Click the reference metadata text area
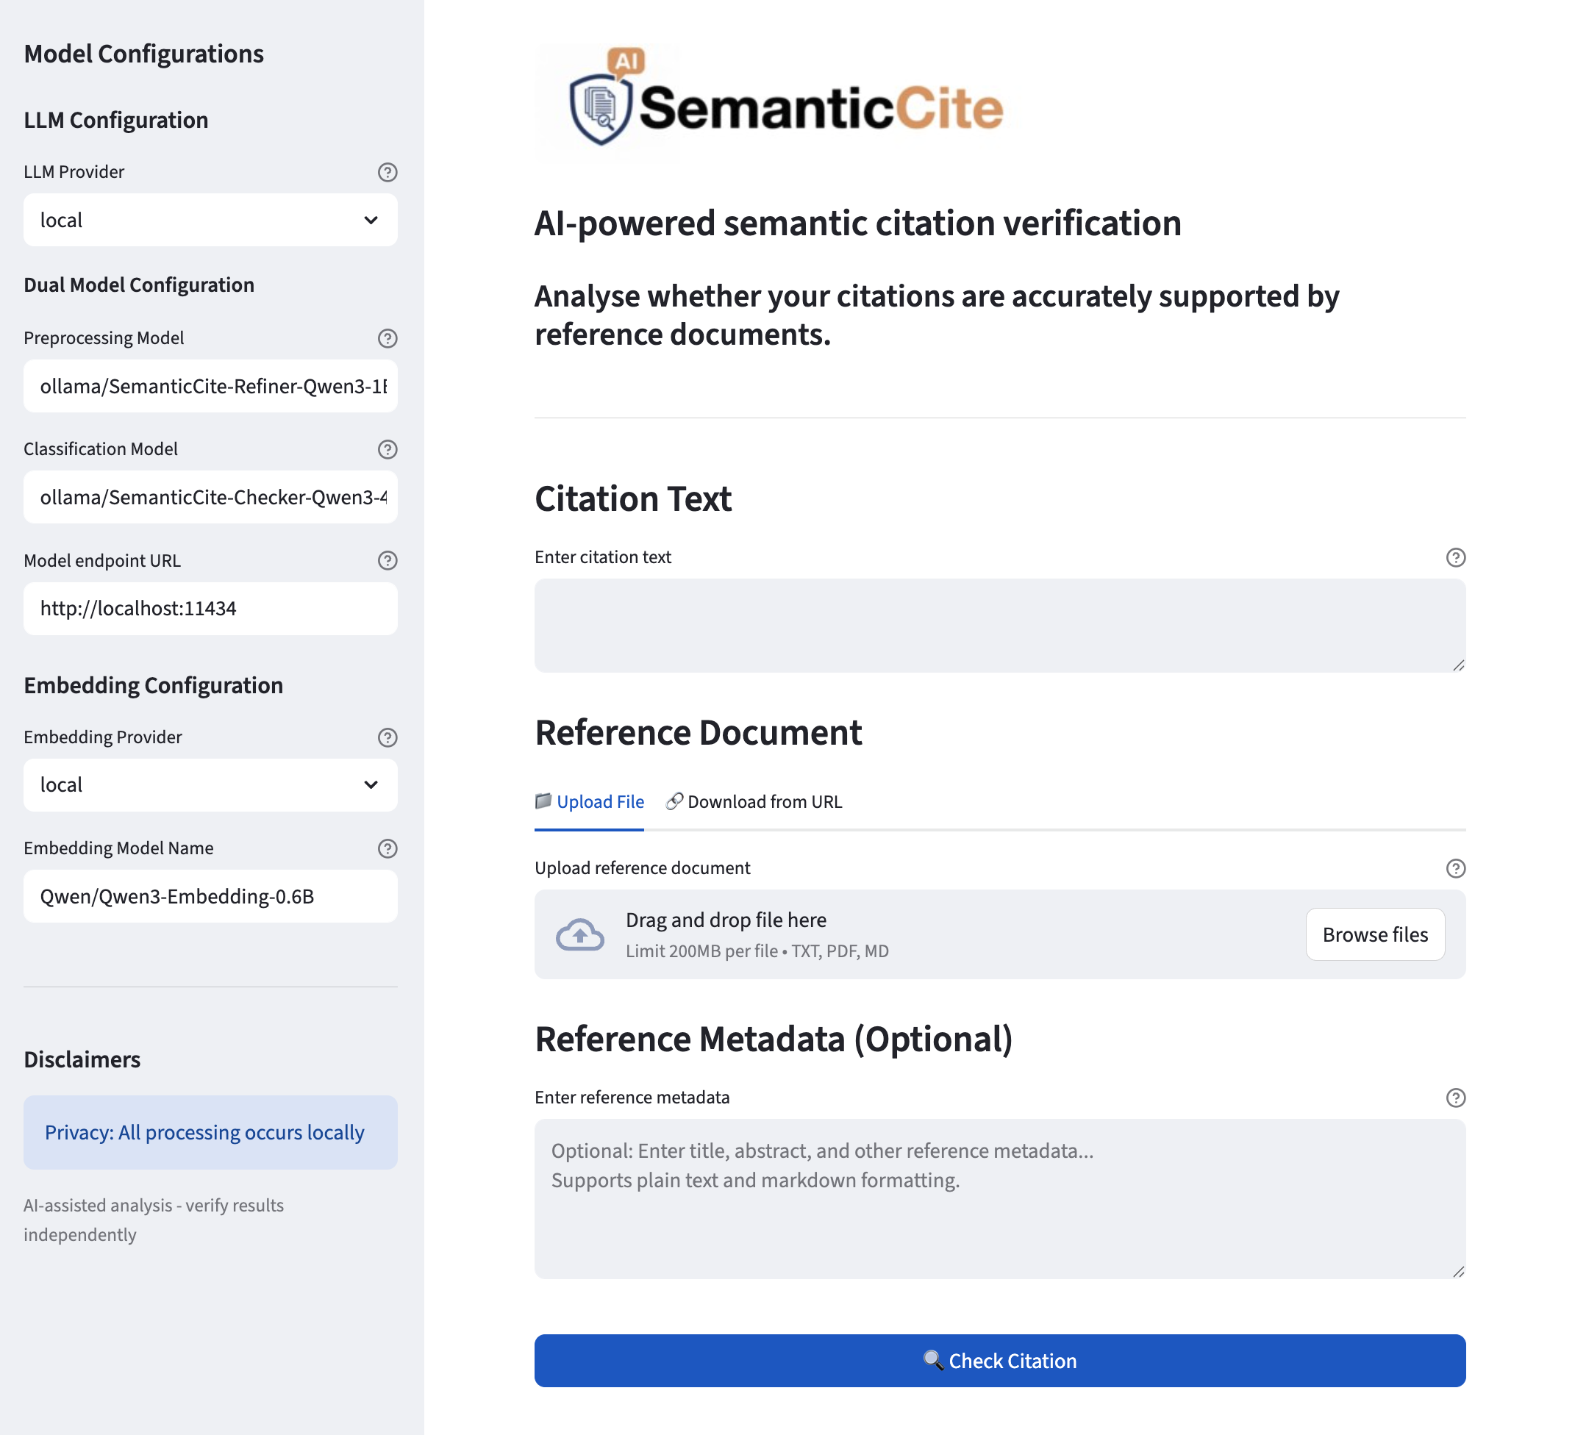 (999, 1198)
